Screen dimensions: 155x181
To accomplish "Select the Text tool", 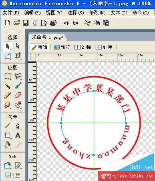I will pos(18,135).
